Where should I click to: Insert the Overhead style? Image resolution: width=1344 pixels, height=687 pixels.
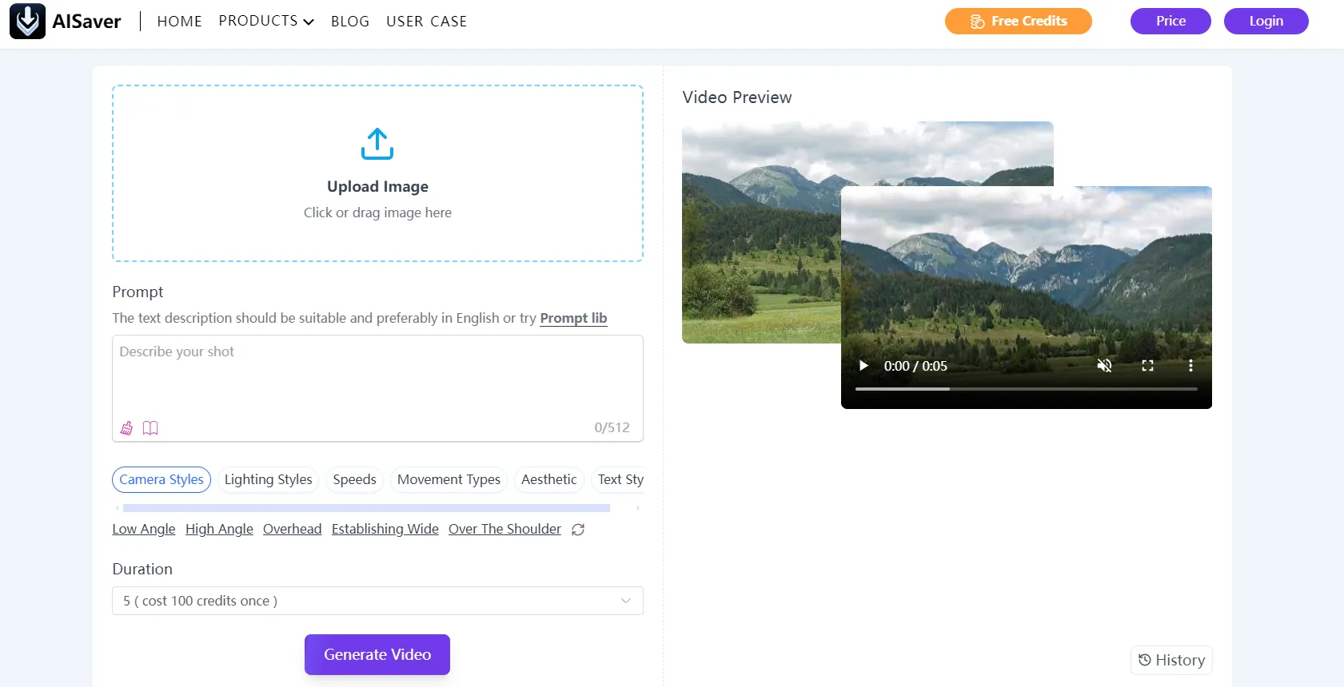click(293, 529)
